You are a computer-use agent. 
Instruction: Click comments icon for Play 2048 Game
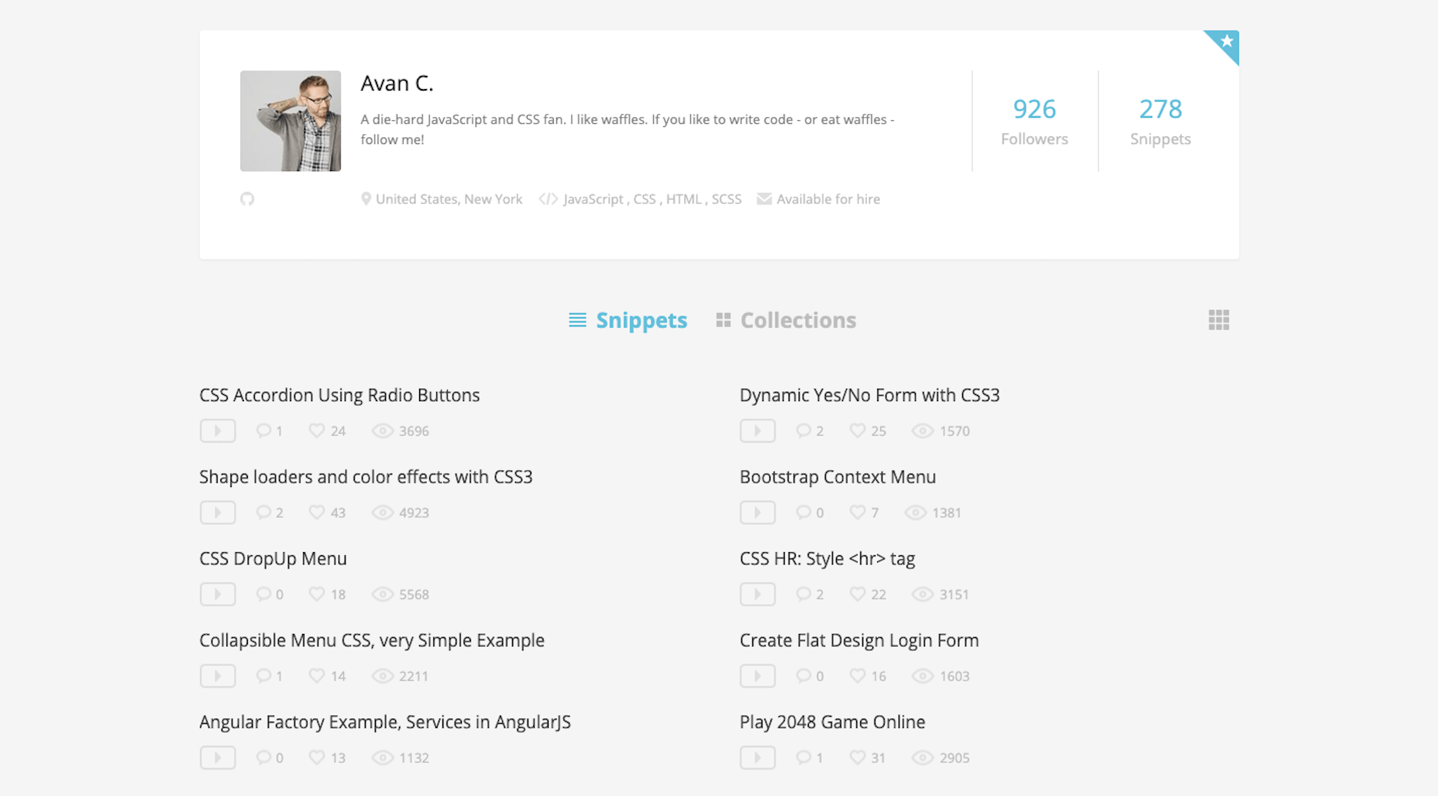[803, 757]
